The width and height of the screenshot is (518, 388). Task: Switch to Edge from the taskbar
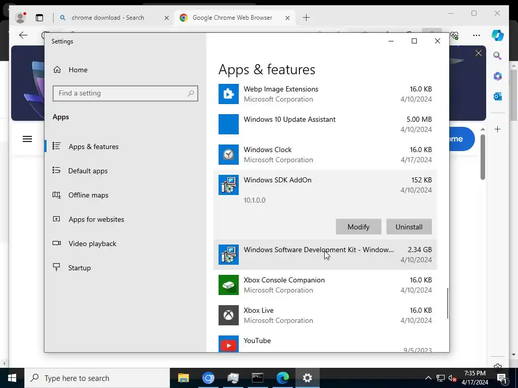[x=282, y=378]
